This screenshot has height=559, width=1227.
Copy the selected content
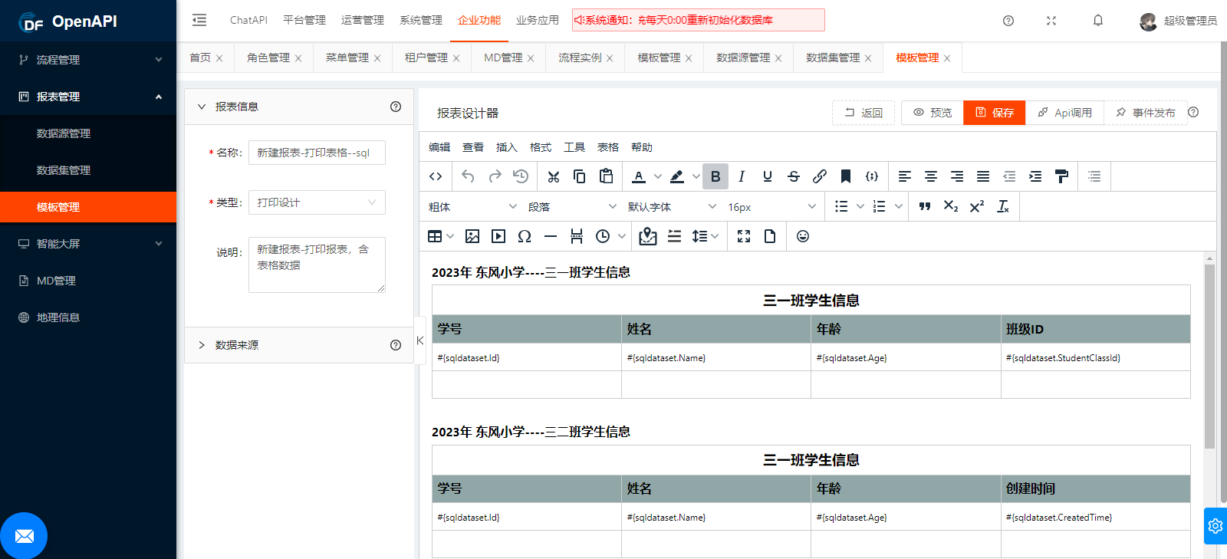click(580, 176)
